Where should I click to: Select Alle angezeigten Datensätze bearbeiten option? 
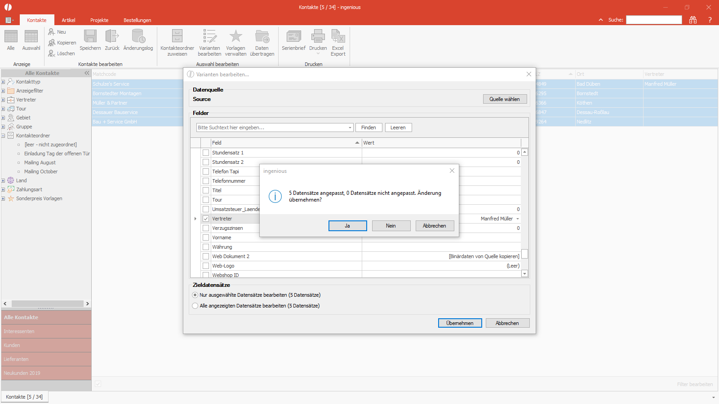click(195, 306)
